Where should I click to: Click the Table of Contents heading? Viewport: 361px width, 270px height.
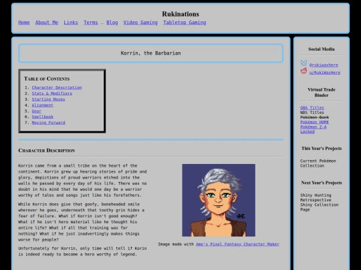[47, 79]
